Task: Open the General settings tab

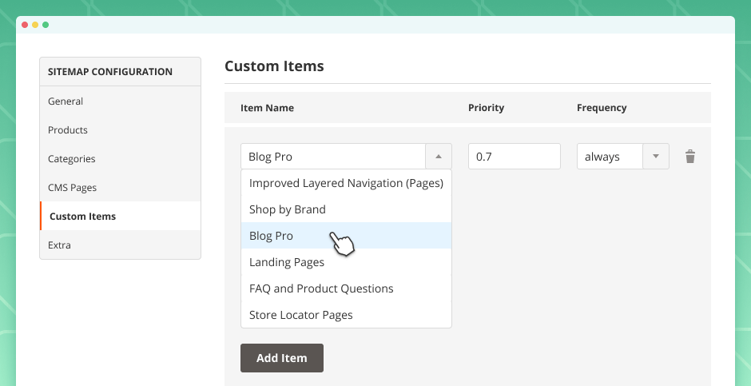Action: 120,101
